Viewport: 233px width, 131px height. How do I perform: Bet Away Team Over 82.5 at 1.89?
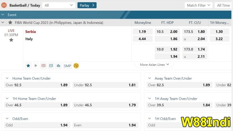(x=179, y=85)
